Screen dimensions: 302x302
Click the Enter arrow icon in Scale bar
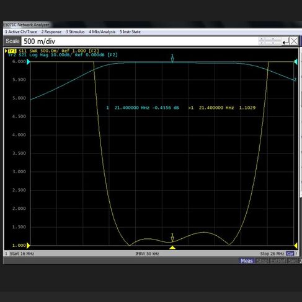(x=286, y=41)
